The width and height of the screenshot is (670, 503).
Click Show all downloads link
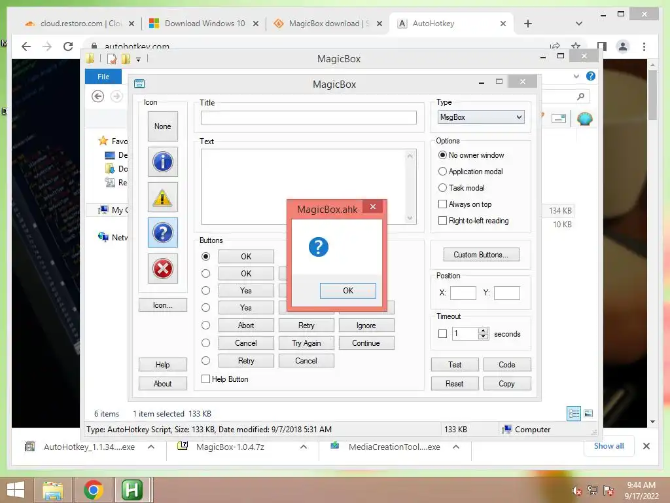click(x=608, y=445)
